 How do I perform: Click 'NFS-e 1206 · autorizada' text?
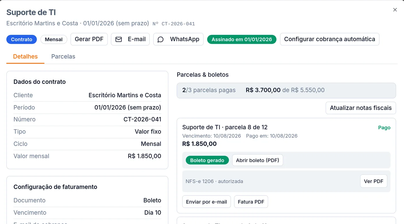tap(214, 181)
